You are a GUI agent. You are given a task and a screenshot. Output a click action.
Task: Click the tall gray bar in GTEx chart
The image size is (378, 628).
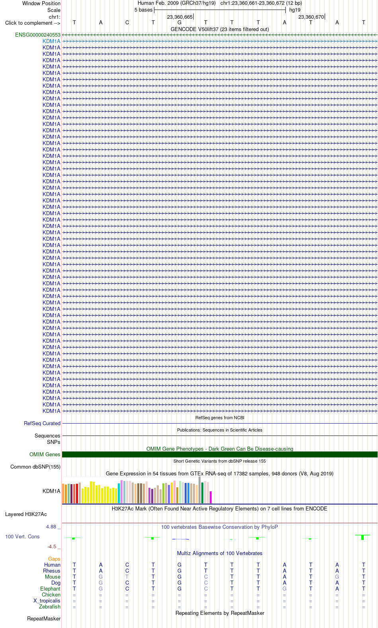coord(200,490)
